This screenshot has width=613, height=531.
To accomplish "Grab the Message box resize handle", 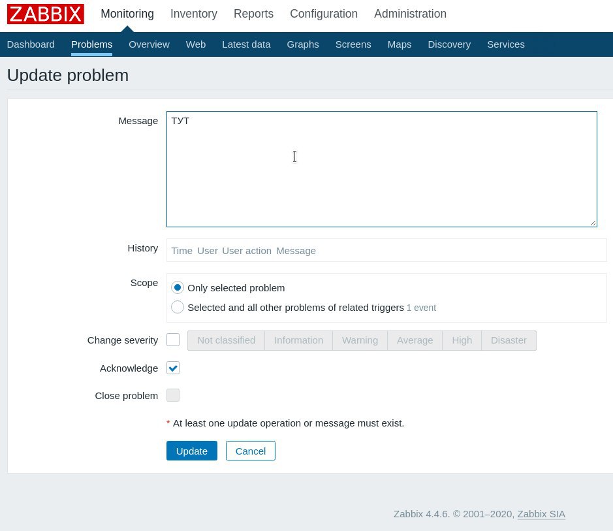I will (x=593, y=223).
